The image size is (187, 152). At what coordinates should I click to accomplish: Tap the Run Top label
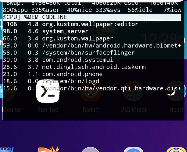point(48,110)
